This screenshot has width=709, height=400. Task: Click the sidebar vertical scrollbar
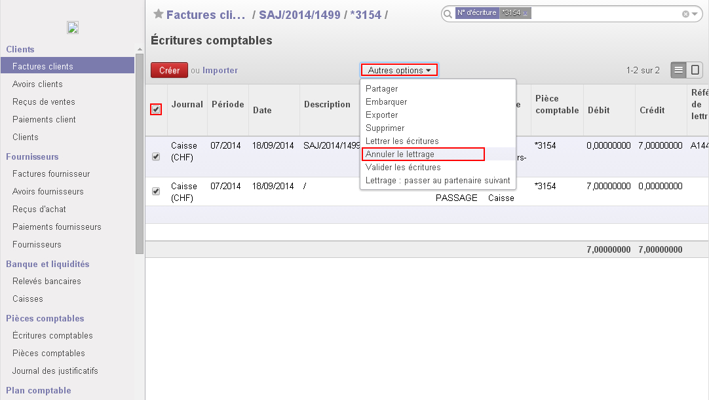coord(139,151)
